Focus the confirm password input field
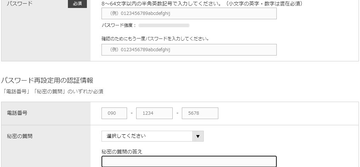This screenshot has height=167, width=360. 189,50
